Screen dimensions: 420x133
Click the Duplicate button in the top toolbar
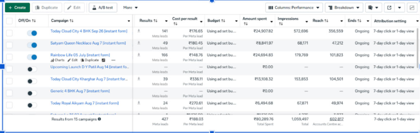point(47,8)
